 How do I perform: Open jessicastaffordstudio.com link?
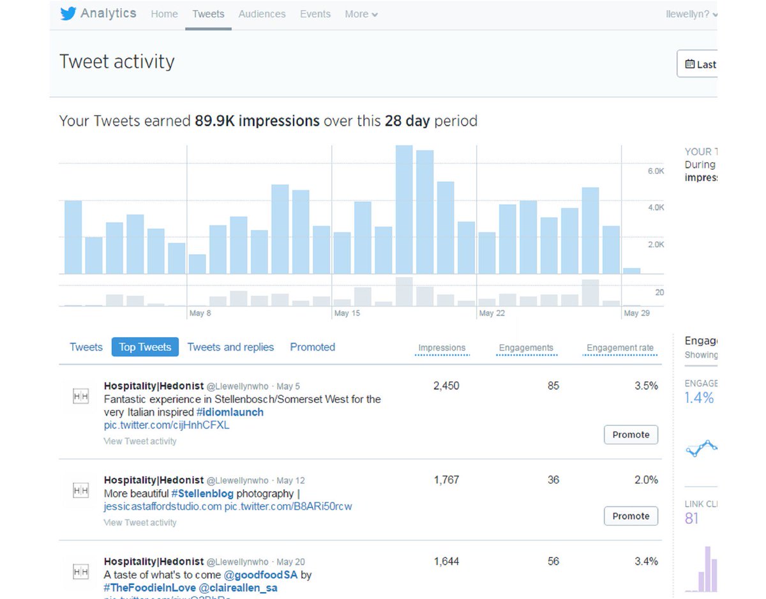[163, 506]
